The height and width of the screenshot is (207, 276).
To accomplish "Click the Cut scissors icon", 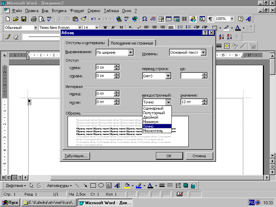I will pyautogui.click(x=60, y=19).
